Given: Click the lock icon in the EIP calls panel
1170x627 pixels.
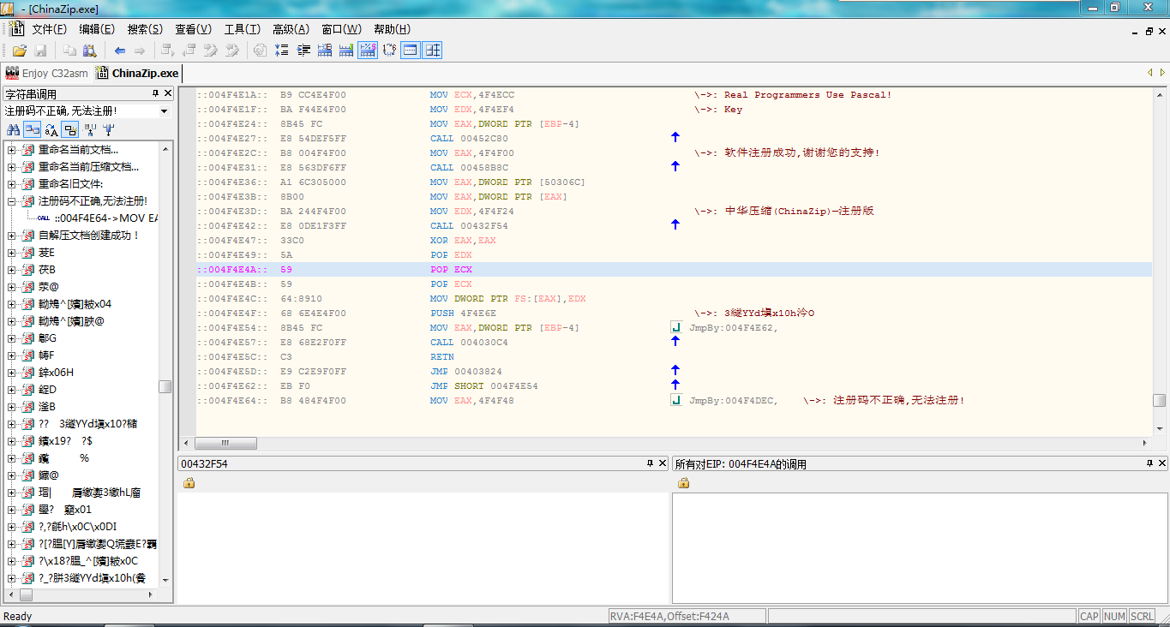Looking at the screenshot, I should coord(683,483).
